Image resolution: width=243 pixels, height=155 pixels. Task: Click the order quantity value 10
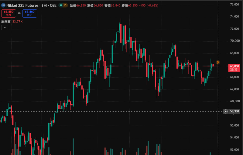[19, 13]
